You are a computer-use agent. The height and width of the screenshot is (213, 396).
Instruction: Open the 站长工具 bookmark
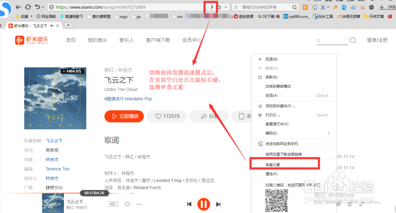tap(323, 16)
